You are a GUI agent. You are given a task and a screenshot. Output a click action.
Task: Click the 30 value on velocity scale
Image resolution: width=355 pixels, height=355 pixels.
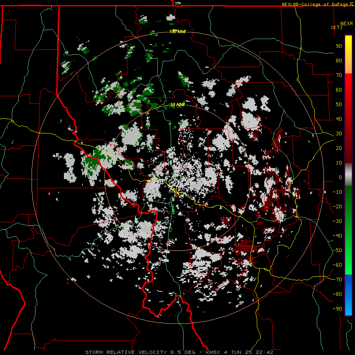tap(339, 134)
